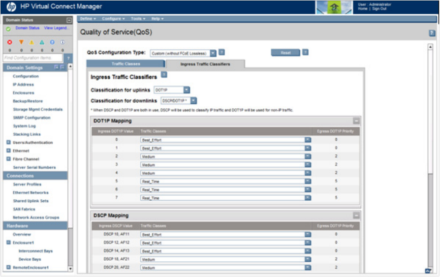The width and height of the screenshot is (440, 277).
Task: Click the left navigation scrollbar down arrow
Action: pos(70,269)
